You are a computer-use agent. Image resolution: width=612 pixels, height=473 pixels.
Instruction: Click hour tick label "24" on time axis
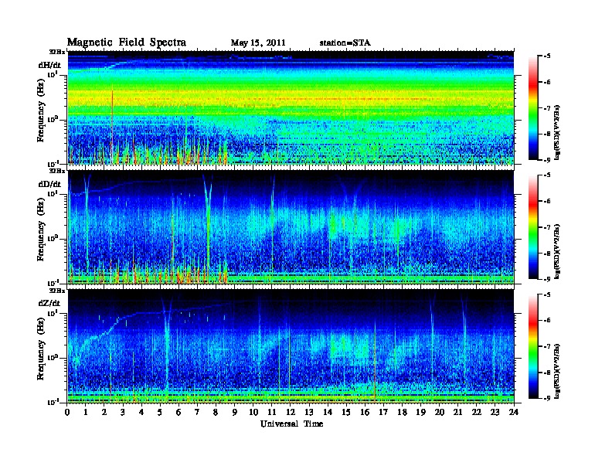pos(514,412)
